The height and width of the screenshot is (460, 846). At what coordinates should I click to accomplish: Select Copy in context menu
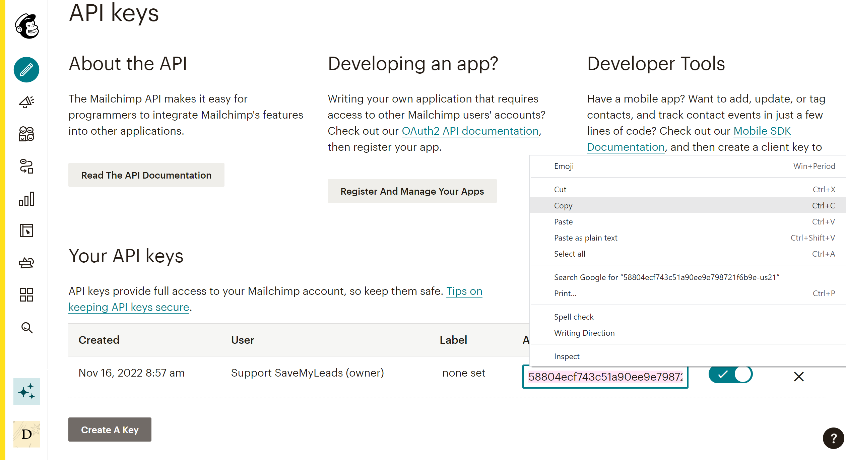pyautogui.click(x=688, y=206)
